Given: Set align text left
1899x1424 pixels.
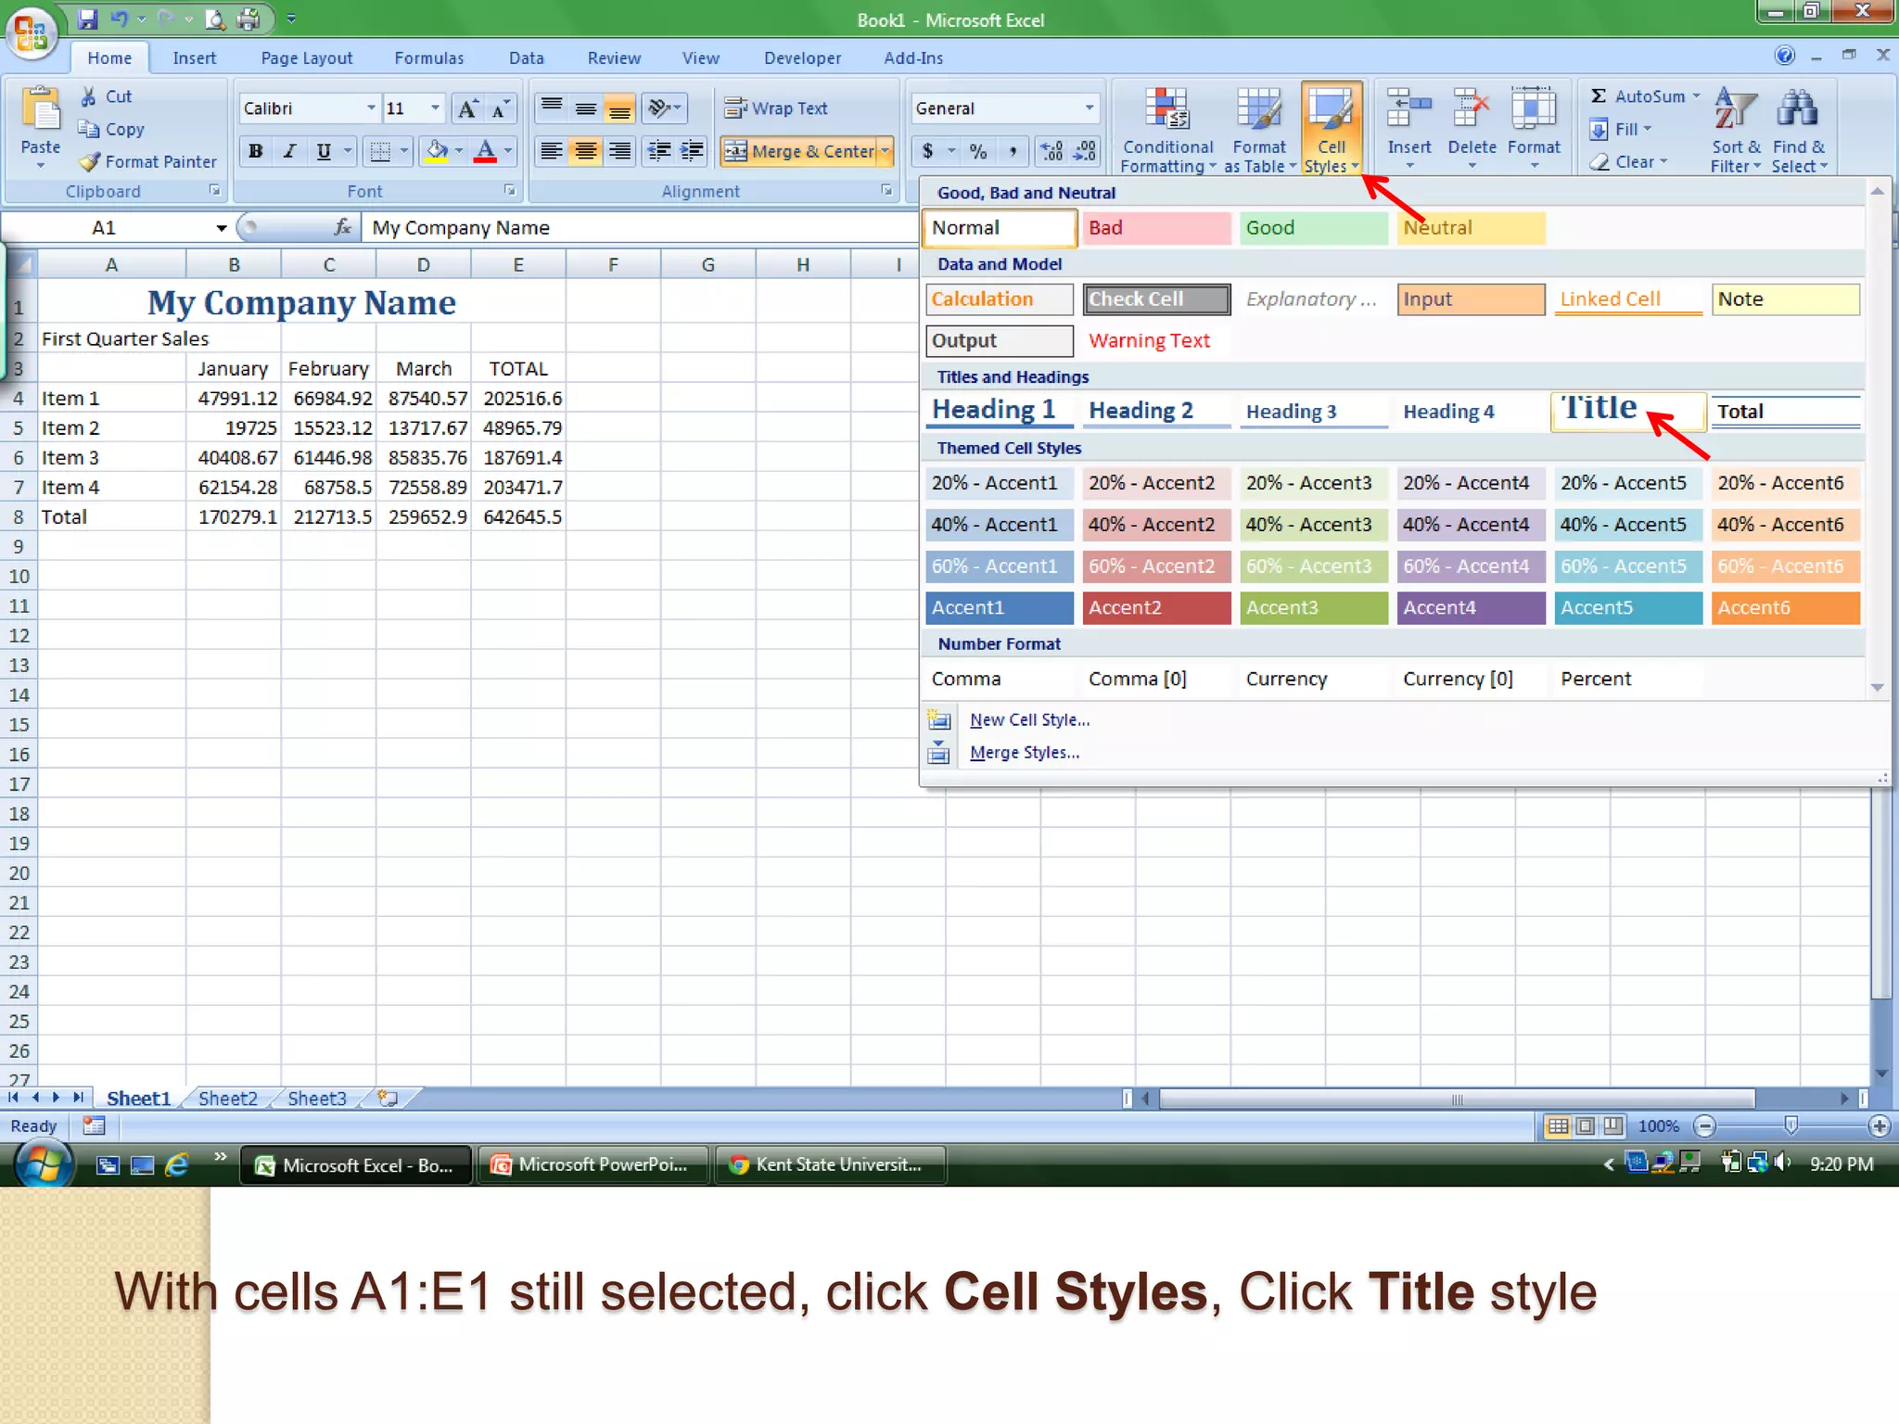Looking at the screenshot, I should pos(552,151).
